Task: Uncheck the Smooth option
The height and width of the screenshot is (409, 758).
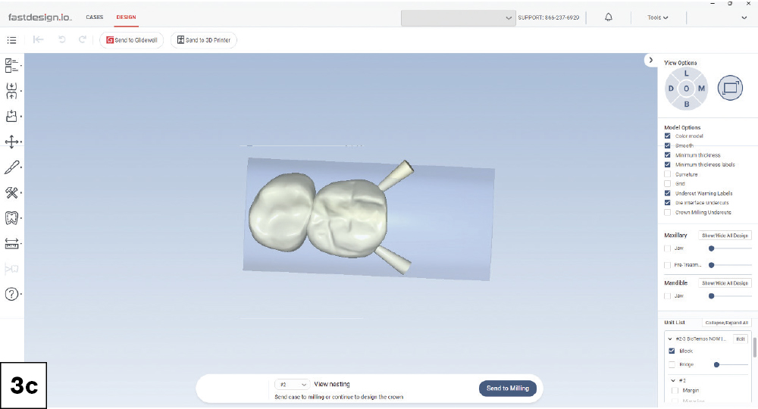Action: pos(668,145)
